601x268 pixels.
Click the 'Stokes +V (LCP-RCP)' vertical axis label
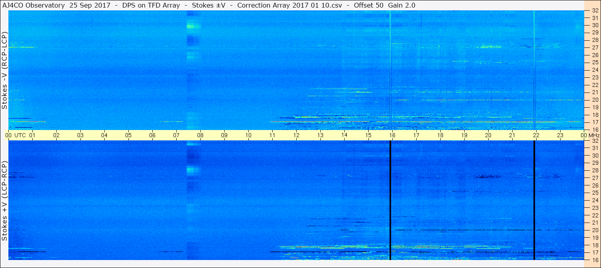tap(4, 201)
